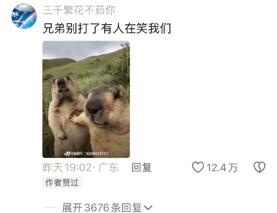The width and height of the screenshot is (277, 213).
Task: Tap the Douyin ID watermark number
Action: (96, 154)
